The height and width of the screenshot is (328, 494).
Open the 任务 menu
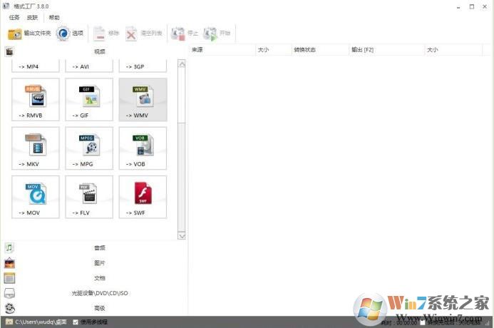[14, 17]
